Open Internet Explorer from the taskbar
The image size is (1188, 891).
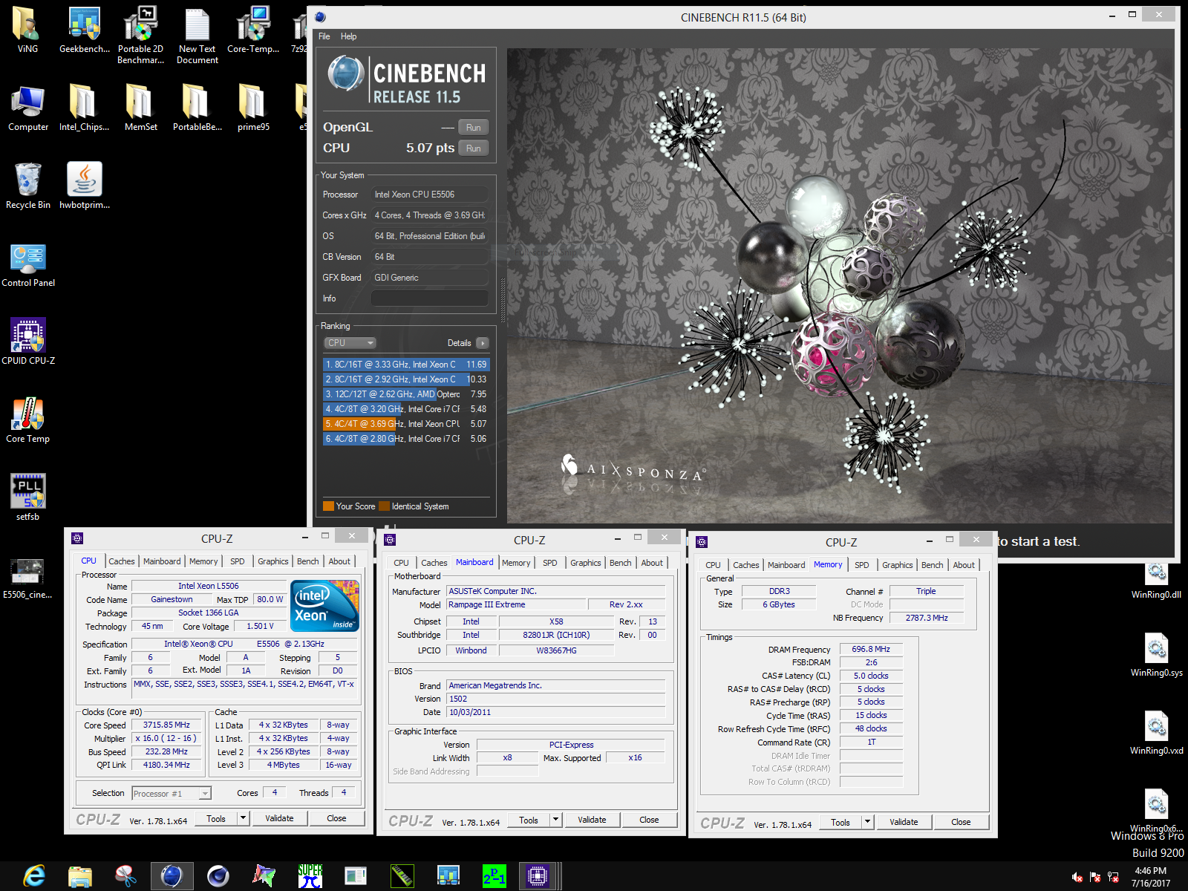[x=34, y=876]
